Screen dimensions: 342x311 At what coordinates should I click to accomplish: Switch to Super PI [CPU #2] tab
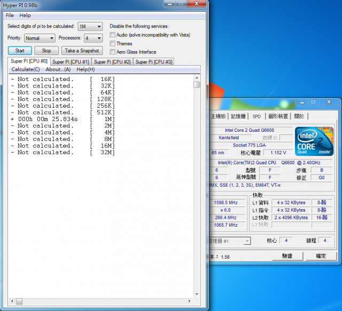coord(112,62)
